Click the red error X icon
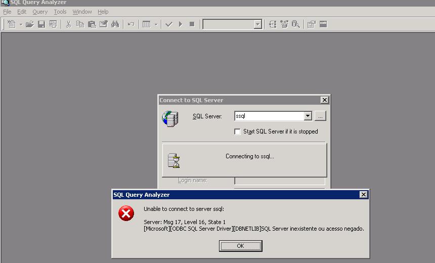 coord(126,213)
